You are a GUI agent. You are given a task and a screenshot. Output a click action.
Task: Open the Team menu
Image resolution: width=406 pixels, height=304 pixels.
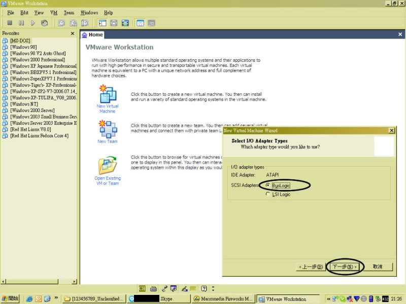[x=69, y=13]
